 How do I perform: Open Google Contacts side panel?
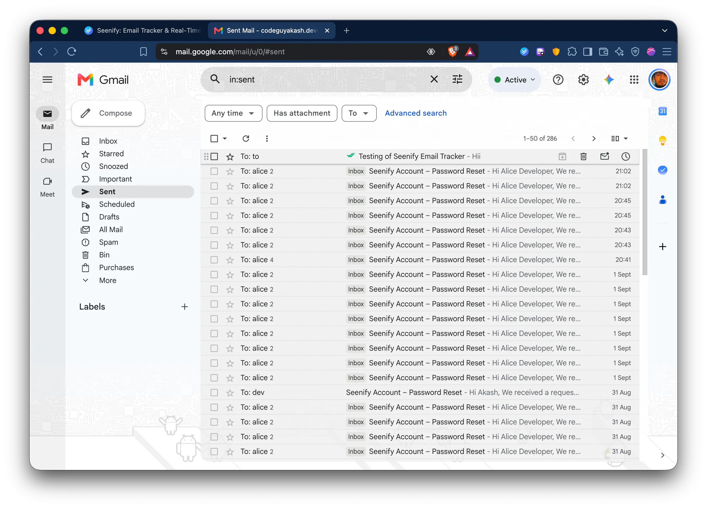pos(662,199)
